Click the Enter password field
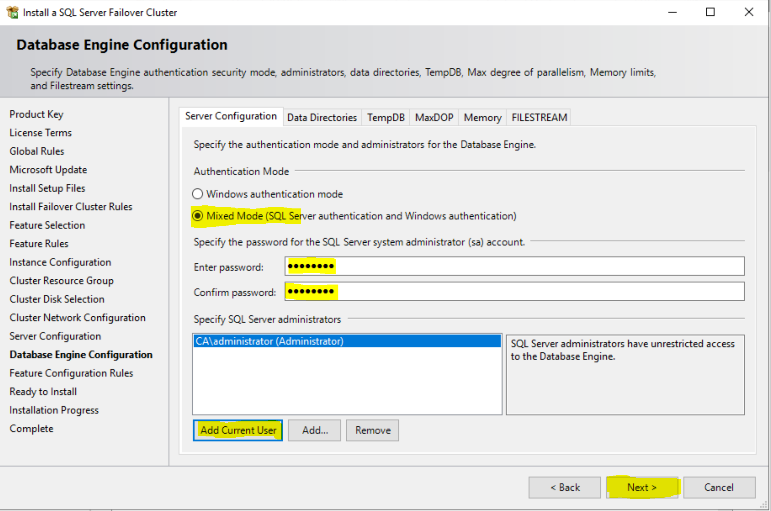Image resolution: width=771 pixels, height=511 pixels. (514, 266)
